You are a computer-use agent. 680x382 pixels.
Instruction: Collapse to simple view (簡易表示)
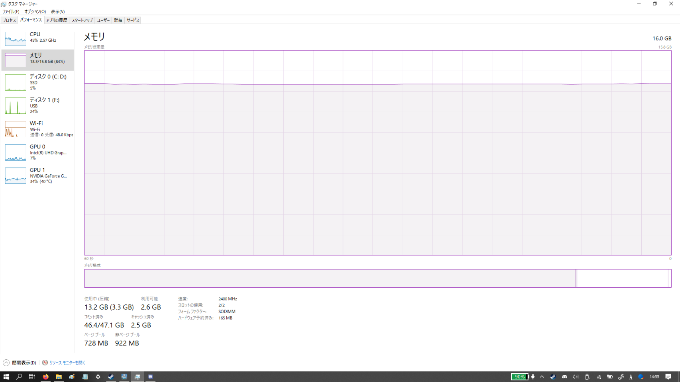20,363
